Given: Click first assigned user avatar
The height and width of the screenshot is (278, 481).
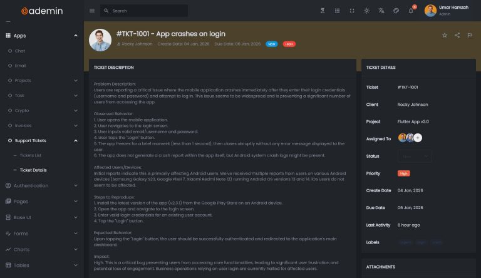Looking at the screenshot, I should click(402, 138).
